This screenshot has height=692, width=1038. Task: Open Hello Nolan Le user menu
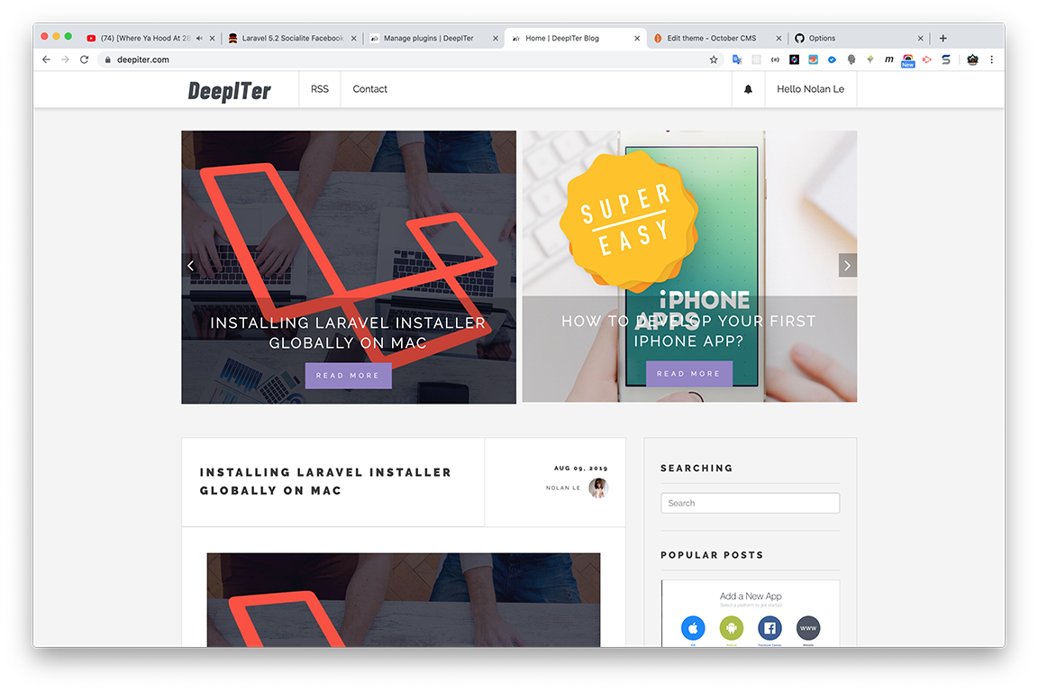pos(810,89)
